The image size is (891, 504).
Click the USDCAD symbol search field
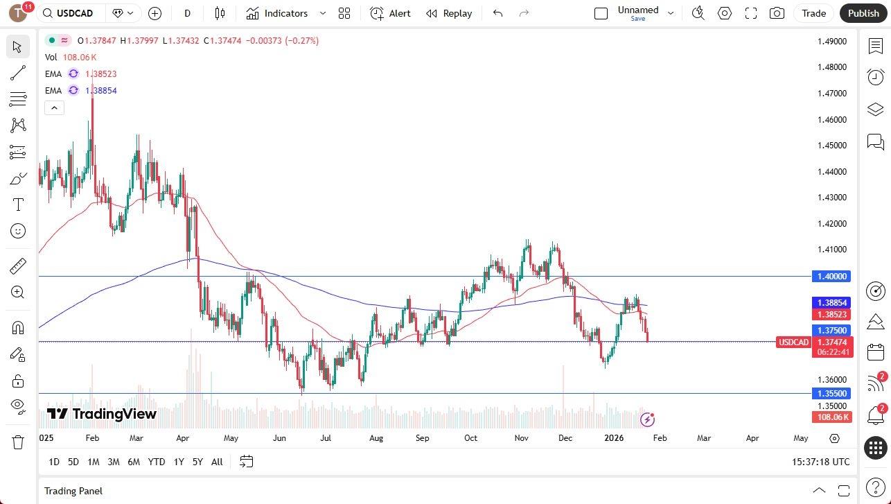74,13
